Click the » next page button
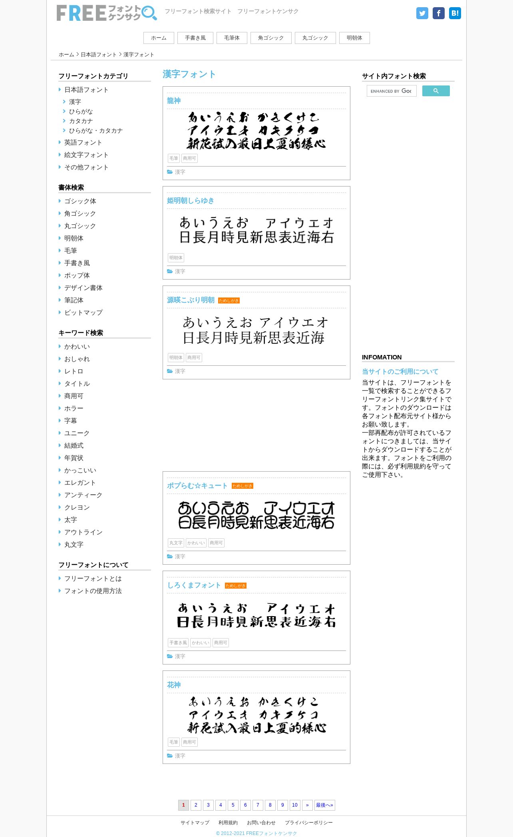This screenshot has width=513, height=837. pos(307,805)
